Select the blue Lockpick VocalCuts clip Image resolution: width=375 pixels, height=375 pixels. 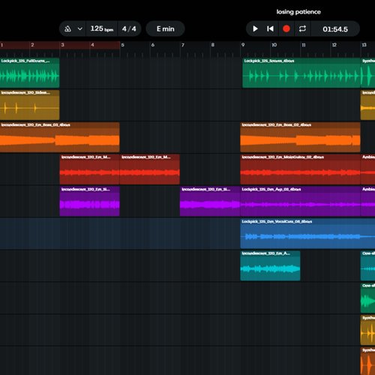click(307, 234)
